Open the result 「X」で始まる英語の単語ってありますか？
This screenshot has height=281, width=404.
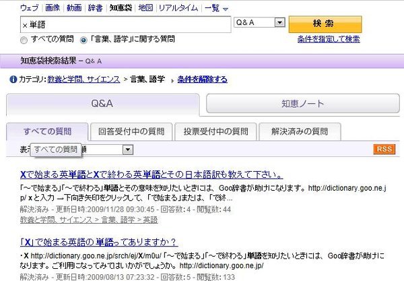click(99, 242)
